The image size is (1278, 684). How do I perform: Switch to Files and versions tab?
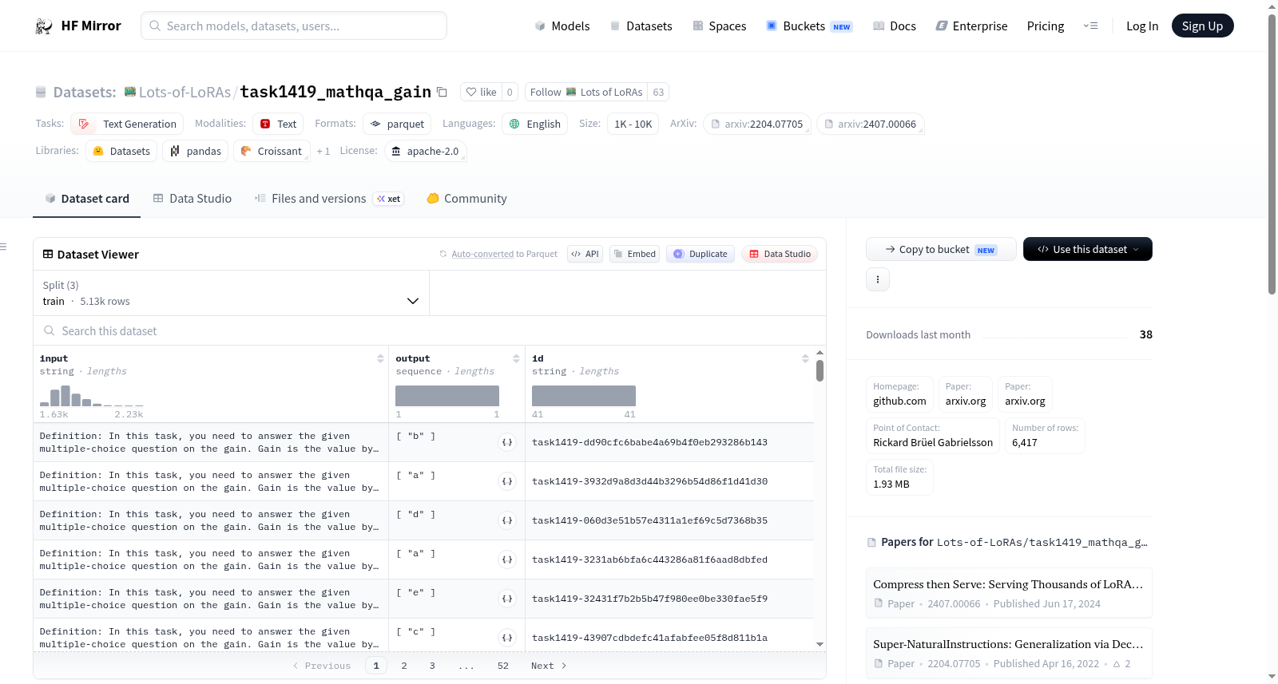[x=329, y=199]
